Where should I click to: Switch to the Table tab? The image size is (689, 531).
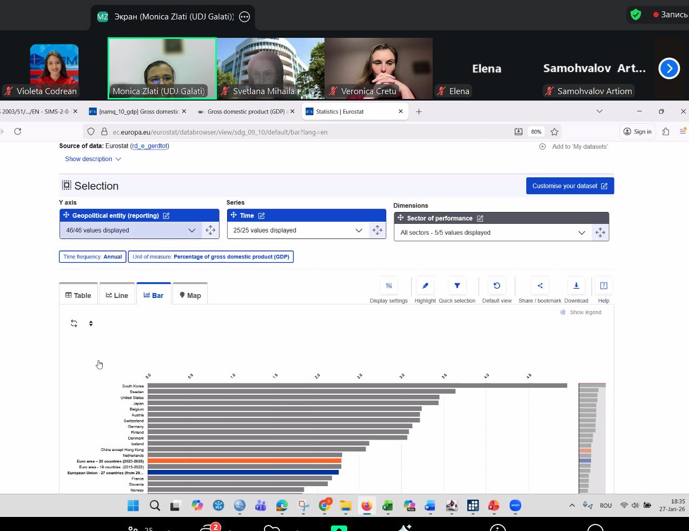click(78, 295)
